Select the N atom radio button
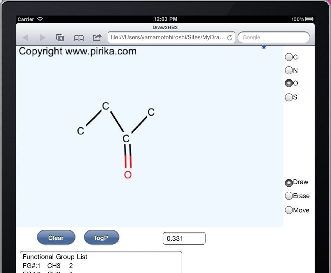 point(289,70)
